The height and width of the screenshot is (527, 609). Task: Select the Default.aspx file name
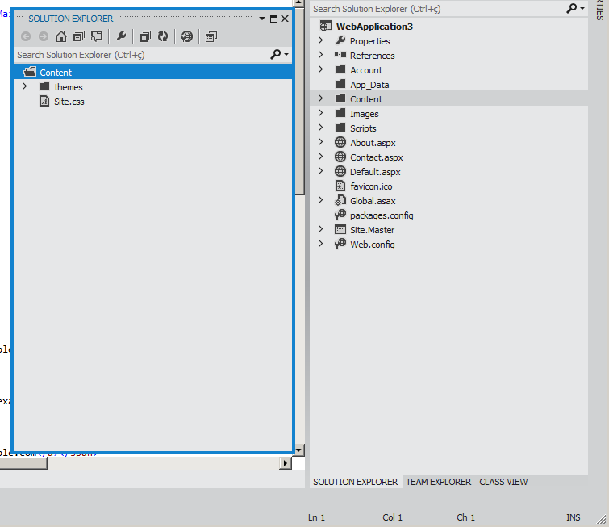coord(375,172)
